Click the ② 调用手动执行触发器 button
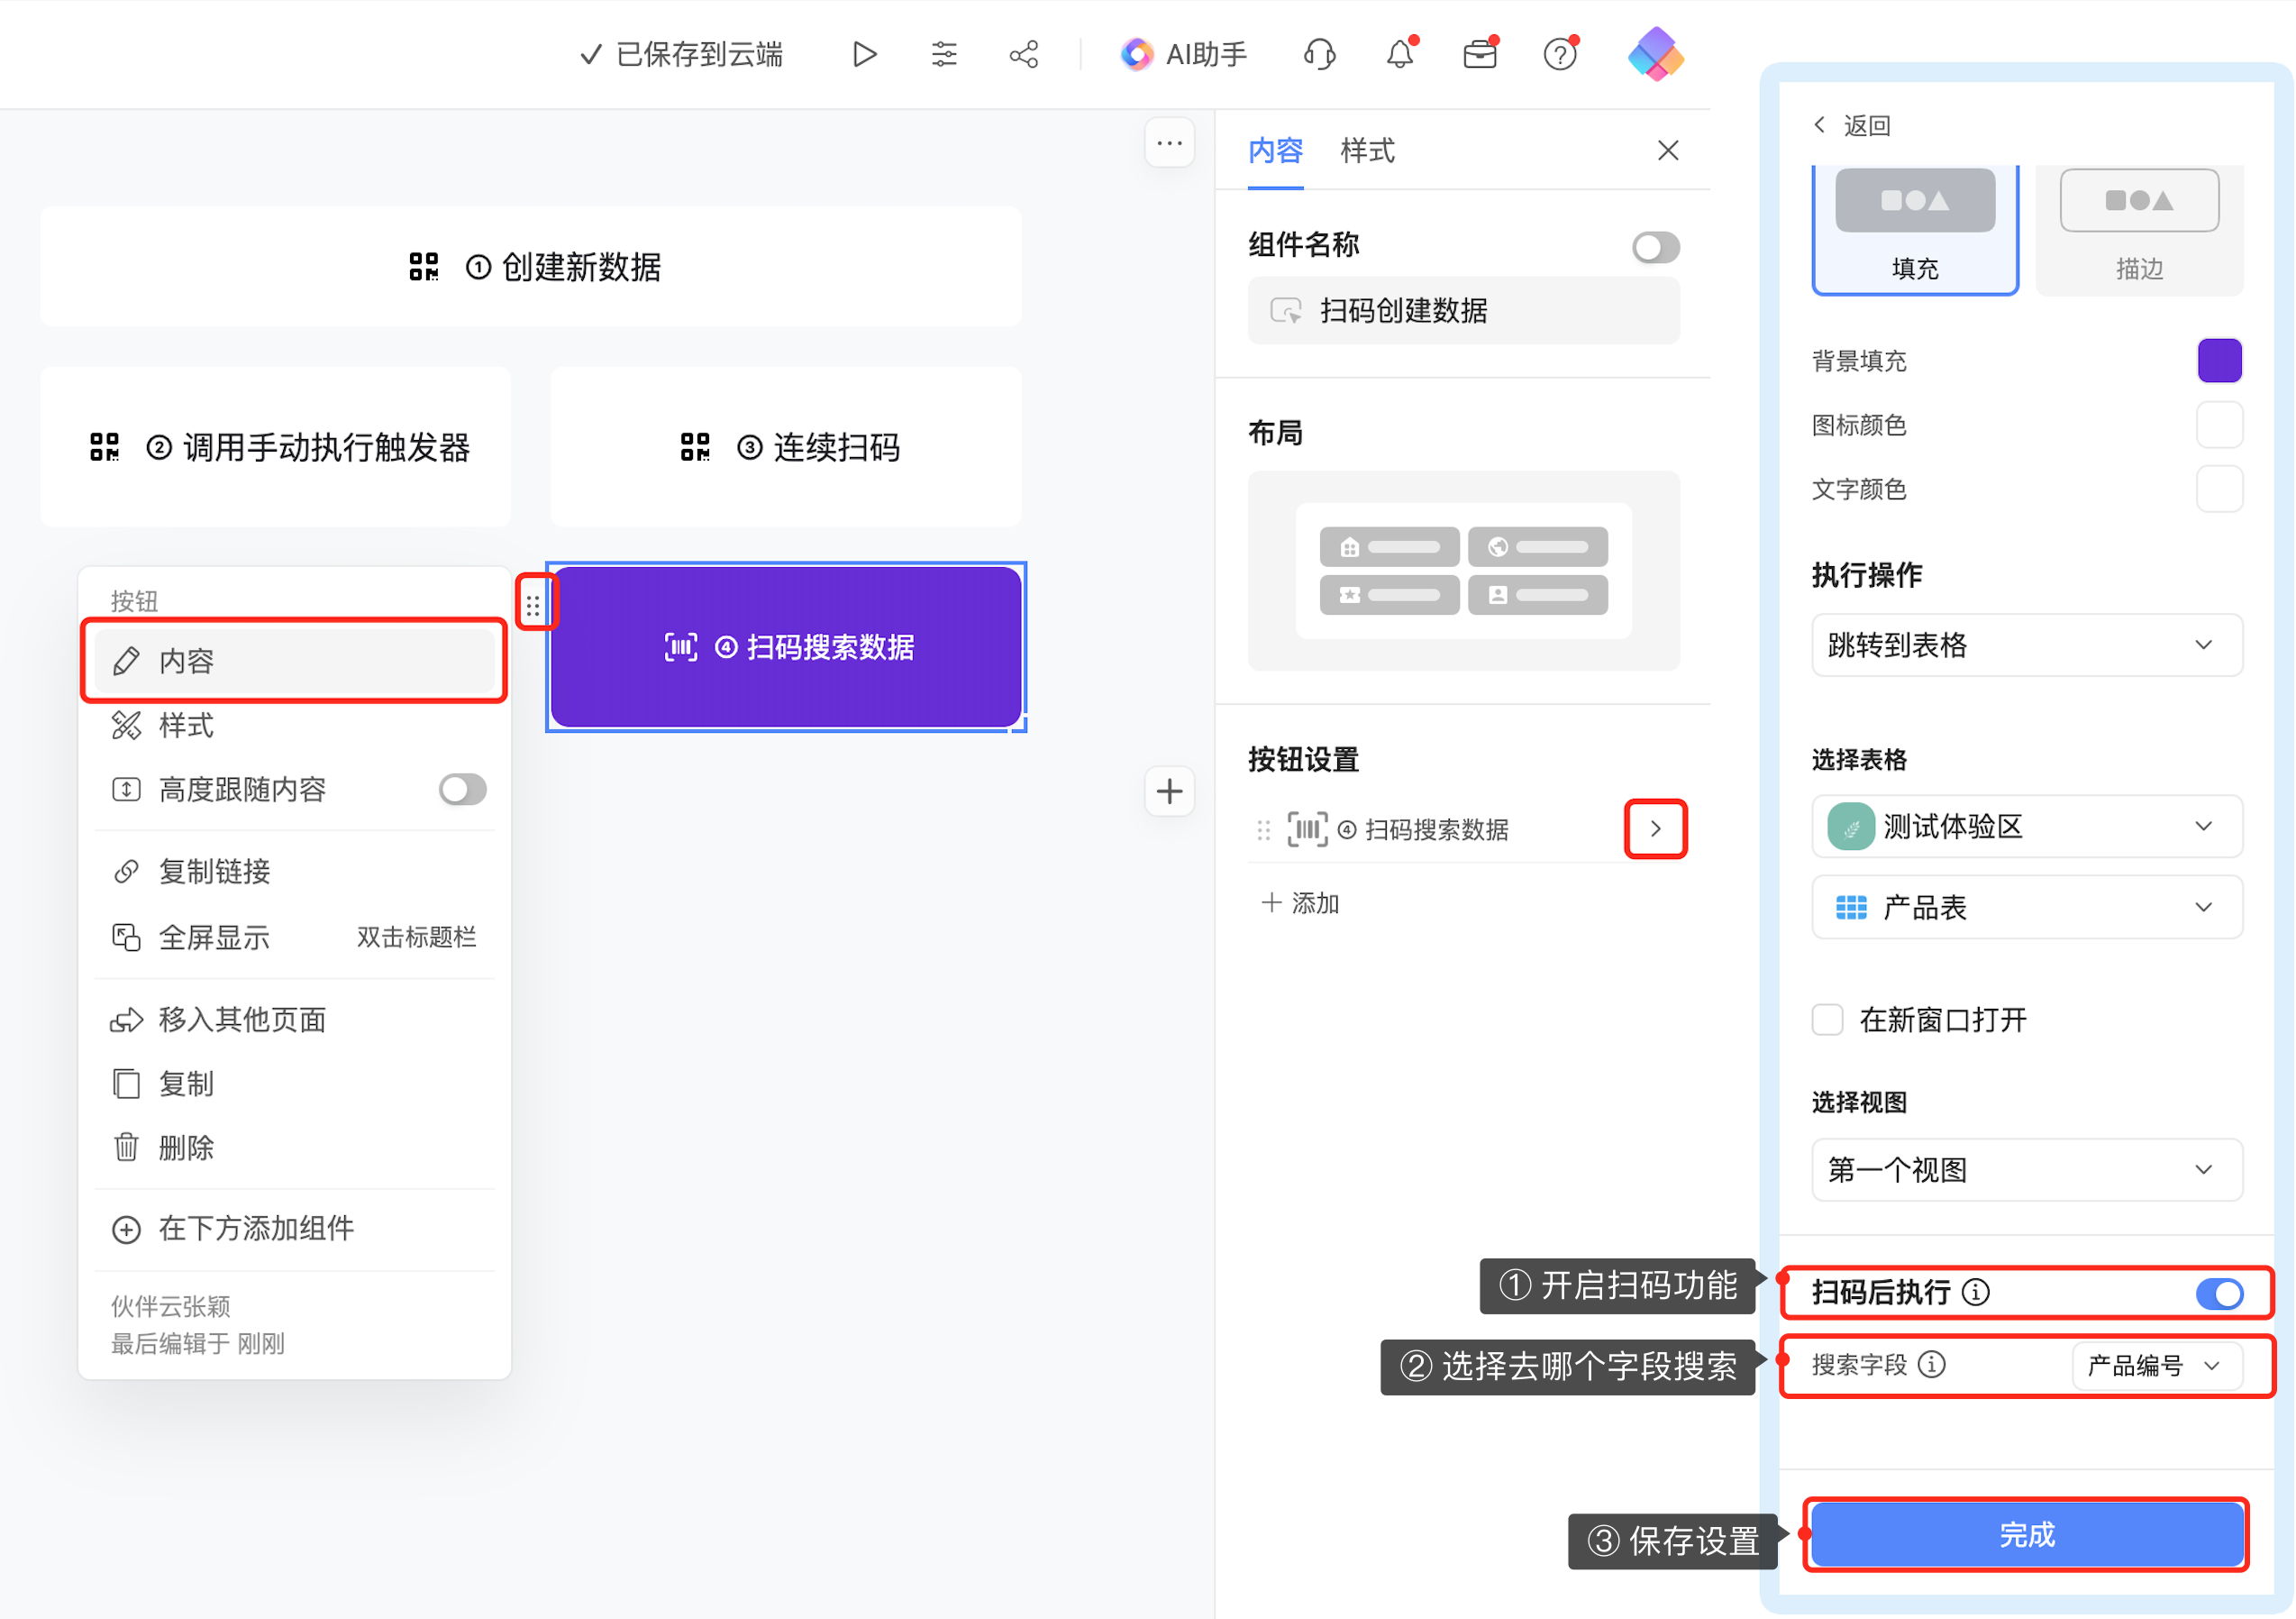The height and width of the screenshot is (1619, 2296). click(276, 446)
